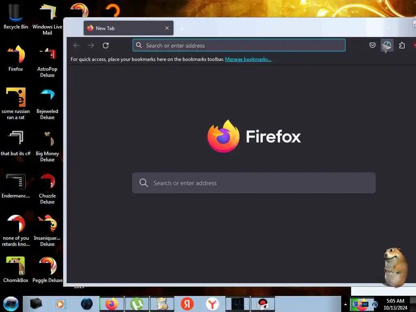Click the search magnifier in address bar
The height and width of the screenshot is (312, 416).
tap(139, 45)
